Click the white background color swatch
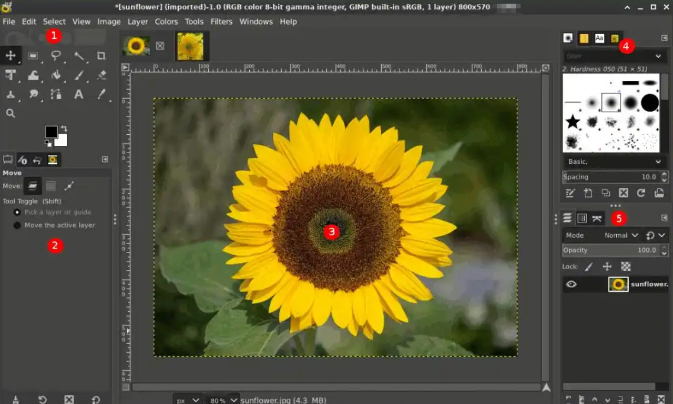Image resolution: width=673 pixels, height=404 pixels. tap(62, 141)
